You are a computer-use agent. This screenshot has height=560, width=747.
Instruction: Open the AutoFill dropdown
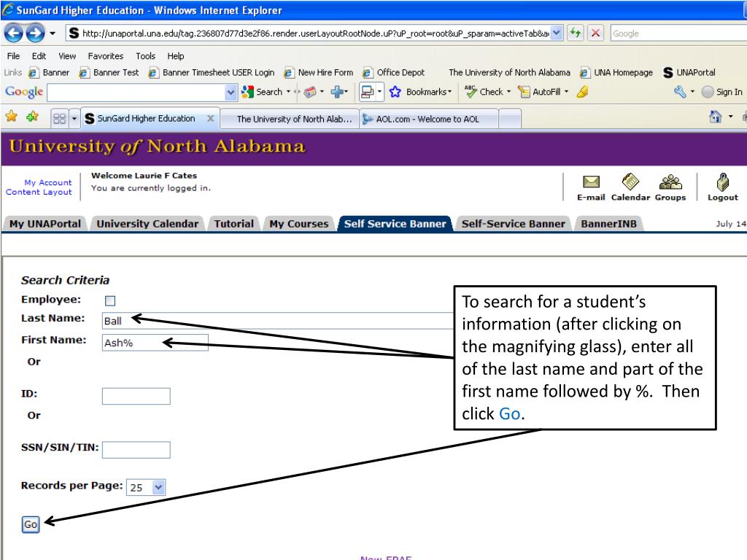coord(543,92)
